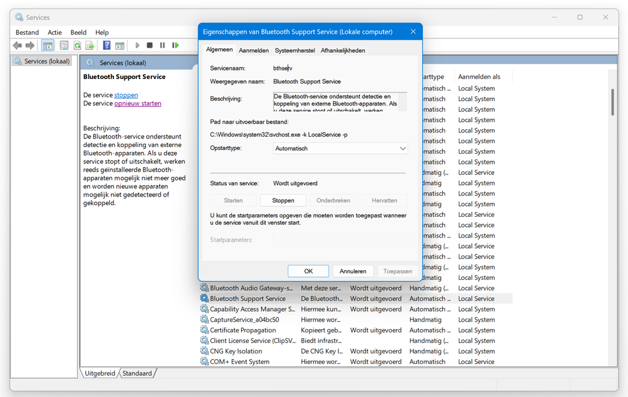Click the path text C:\Windows\system32\svchost.exe
Image resolution: width=628 pixels, height=397 pixels.
[279, 134]
